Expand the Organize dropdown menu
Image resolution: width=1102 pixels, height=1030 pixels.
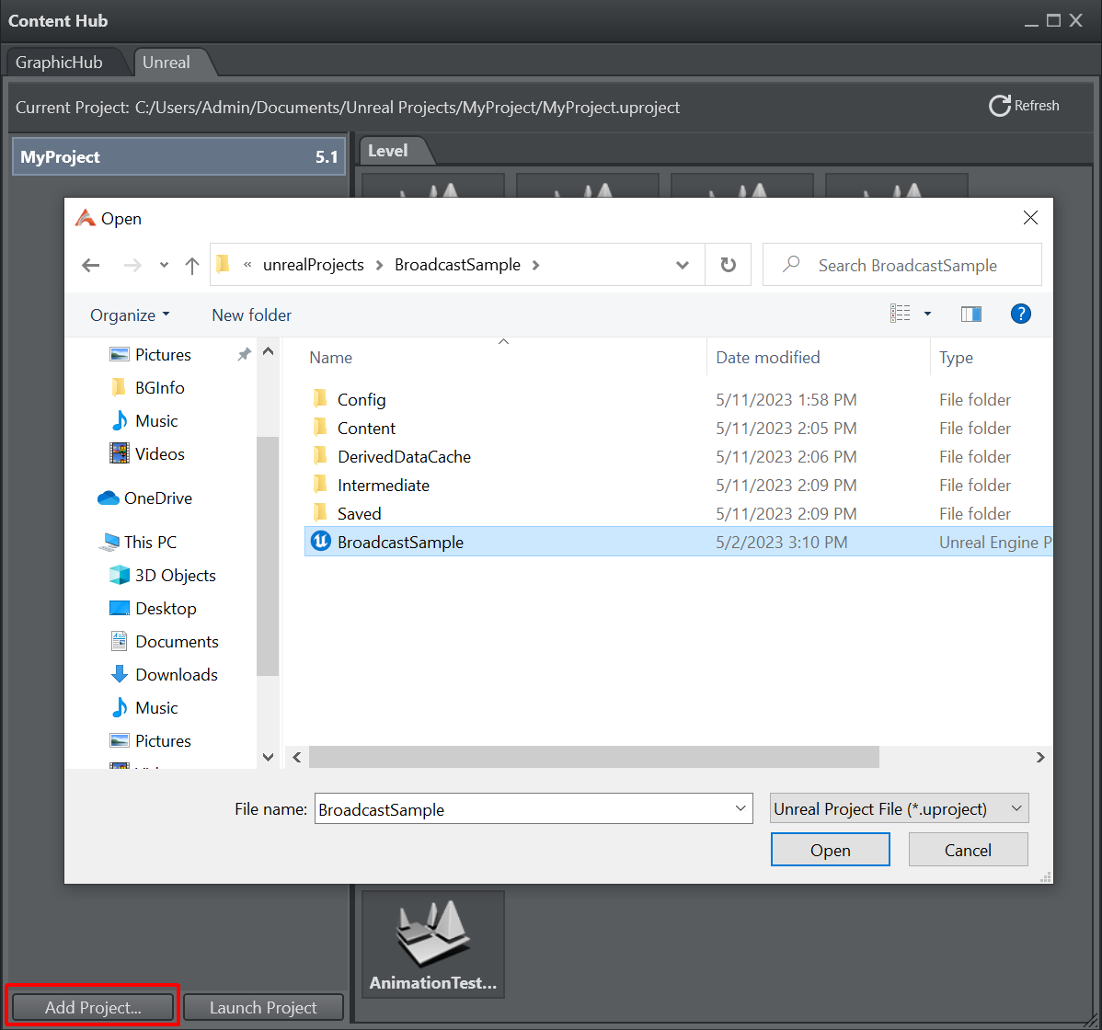[x=130, y=315]
